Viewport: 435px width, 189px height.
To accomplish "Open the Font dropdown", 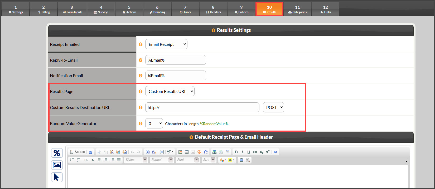I will (x=188, y=160).
